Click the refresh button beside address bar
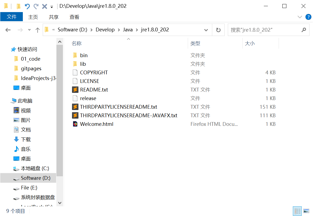 coord(218,30)
